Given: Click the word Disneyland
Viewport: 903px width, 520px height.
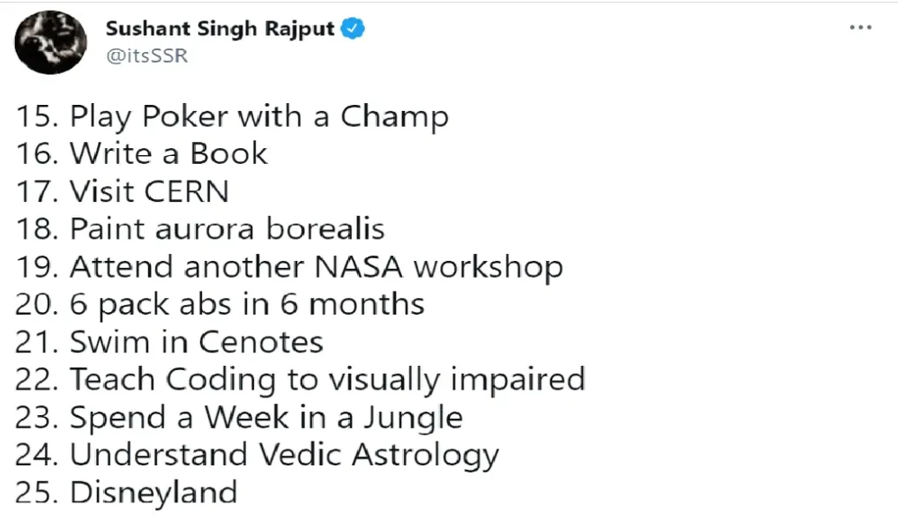Looking at the screenshot, I should point(153,492).
